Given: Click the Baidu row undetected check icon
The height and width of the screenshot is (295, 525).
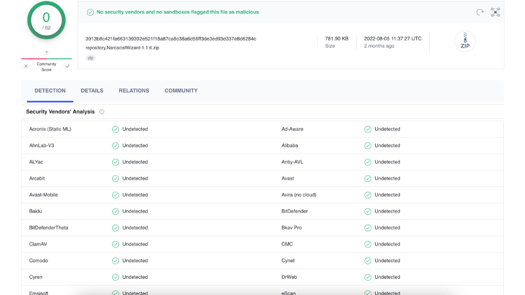Looking at the screenshot, I should pos(115,211).
